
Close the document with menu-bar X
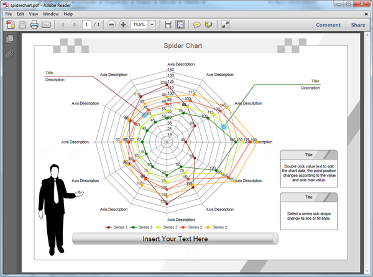pyautogui.click(x=366, y=14)
